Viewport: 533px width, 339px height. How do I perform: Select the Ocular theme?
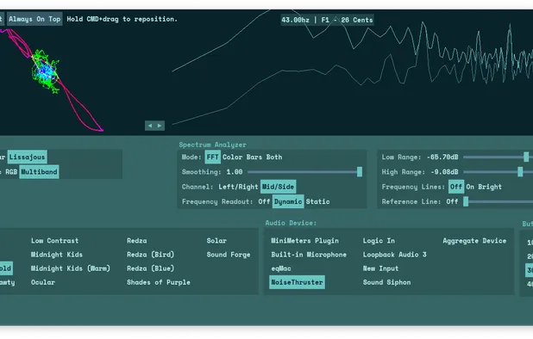(43, 282)
